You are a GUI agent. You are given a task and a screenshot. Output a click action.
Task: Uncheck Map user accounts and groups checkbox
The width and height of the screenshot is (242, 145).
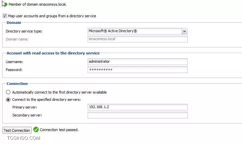(5, 16)
